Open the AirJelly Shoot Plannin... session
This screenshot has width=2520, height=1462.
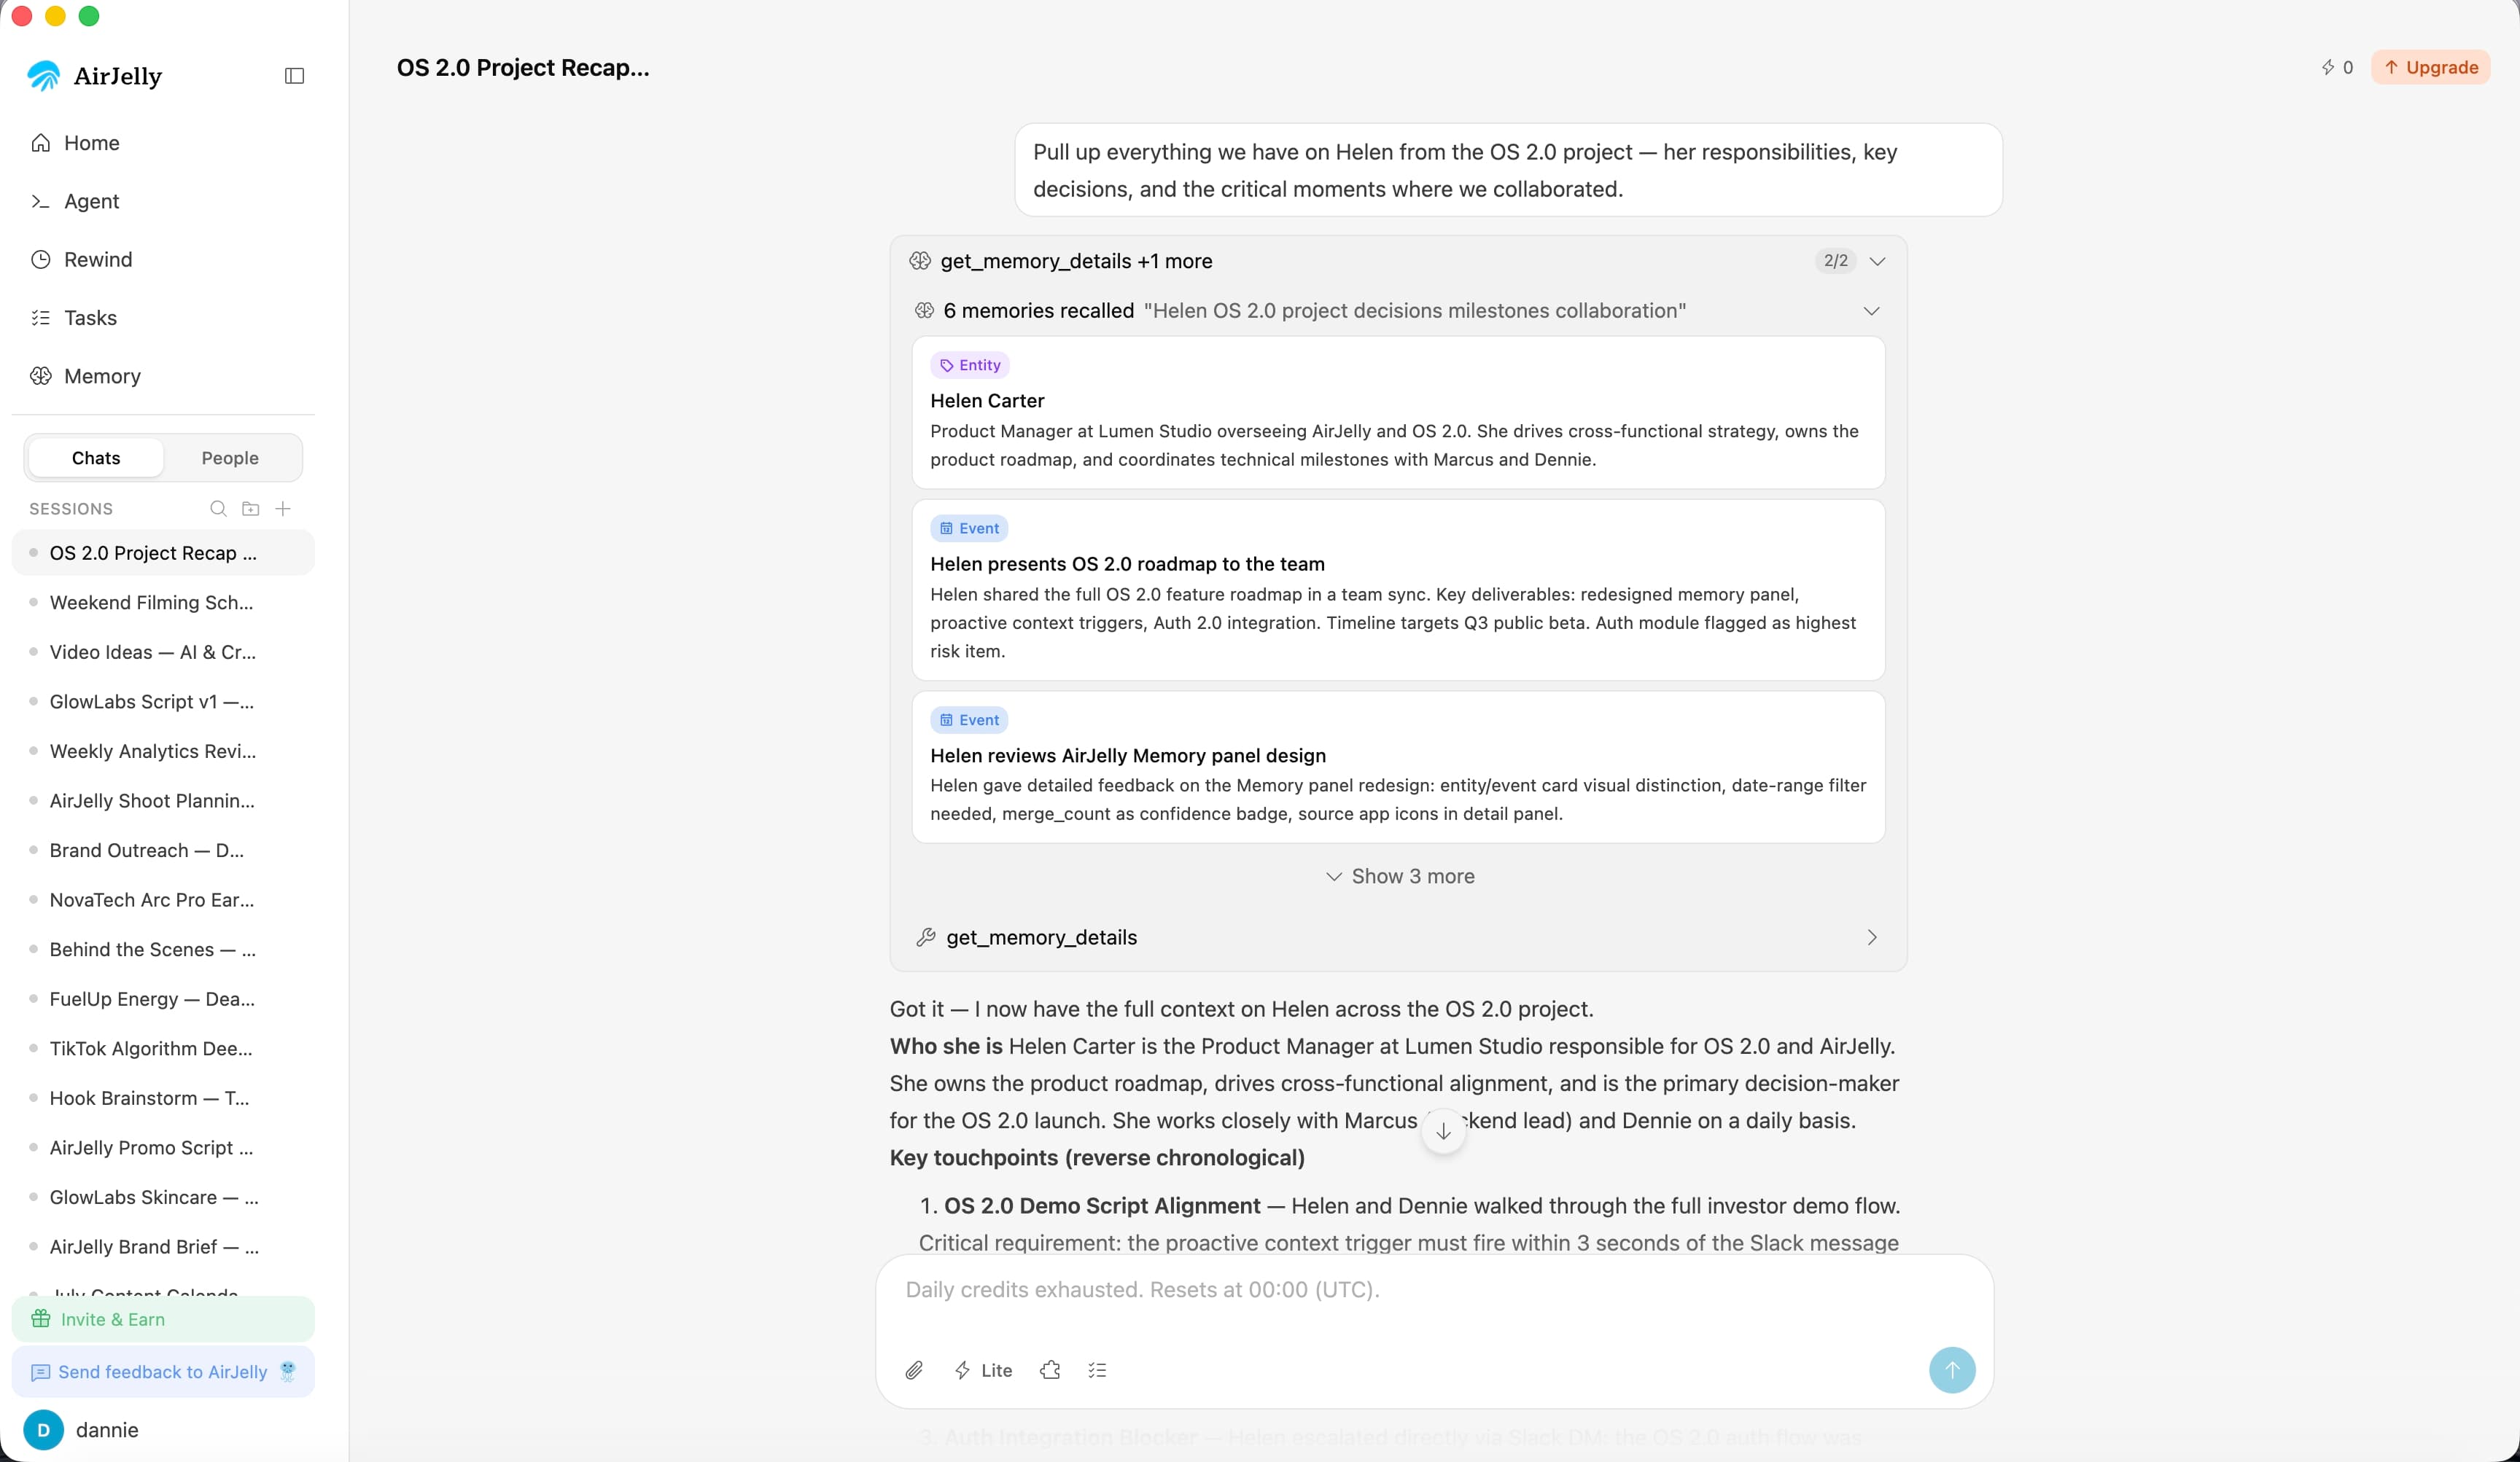tap(163, 802)
